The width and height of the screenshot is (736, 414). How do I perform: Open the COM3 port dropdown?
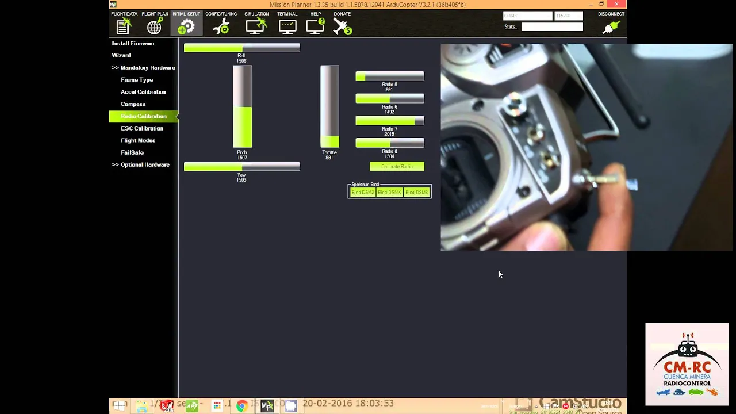click(527, 16)
